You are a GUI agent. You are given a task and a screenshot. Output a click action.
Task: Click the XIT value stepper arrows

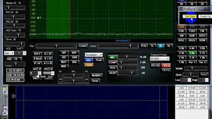39,73
